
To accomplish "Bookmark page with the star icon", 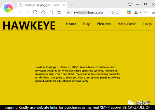I will pyautogui.click(x=59, y=12).
